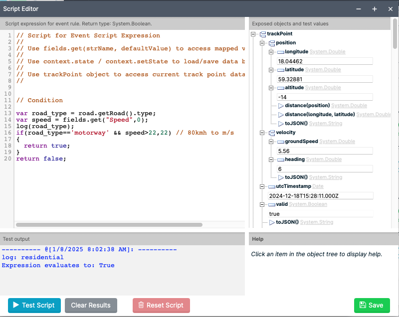Click the groundSpeed property icon

[281, 142]
